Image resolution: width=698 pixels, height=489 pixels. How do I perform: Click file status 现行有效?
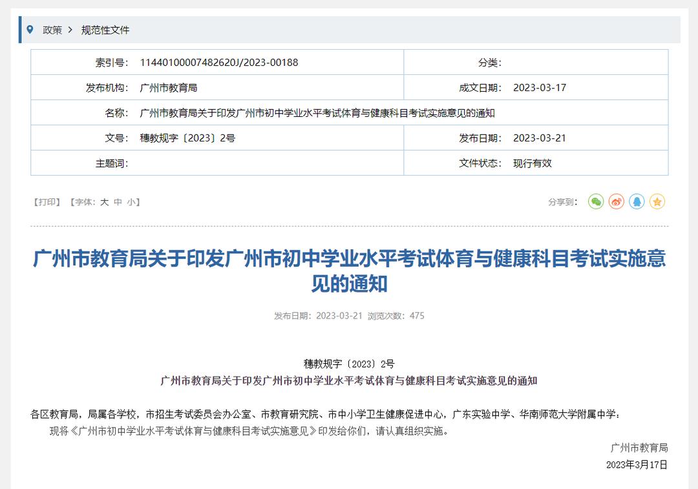pyautogui.click(x=533, y=163)
